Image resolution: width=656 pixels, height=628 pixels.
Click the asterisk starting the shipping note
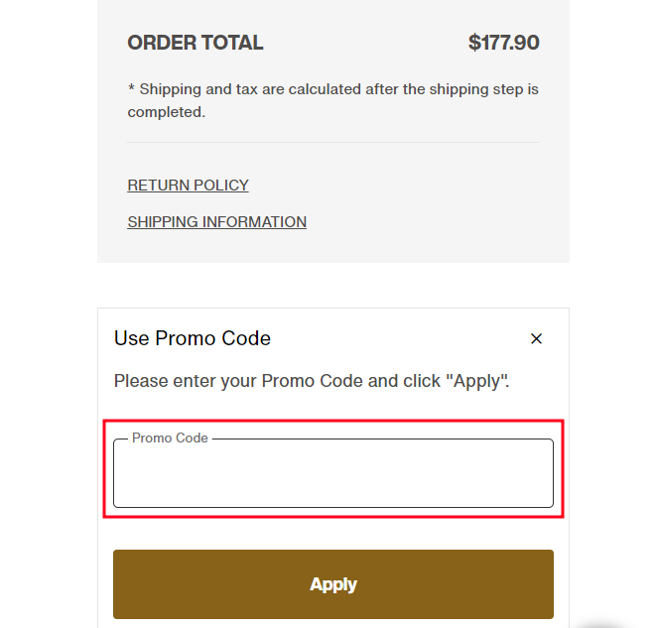click(131, 89)
